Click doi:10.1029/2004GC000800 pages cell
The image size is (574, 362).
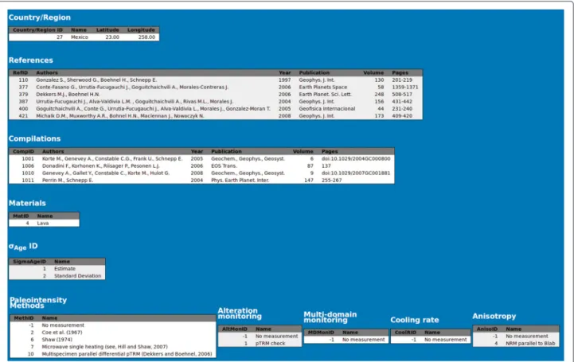(356, 158)
